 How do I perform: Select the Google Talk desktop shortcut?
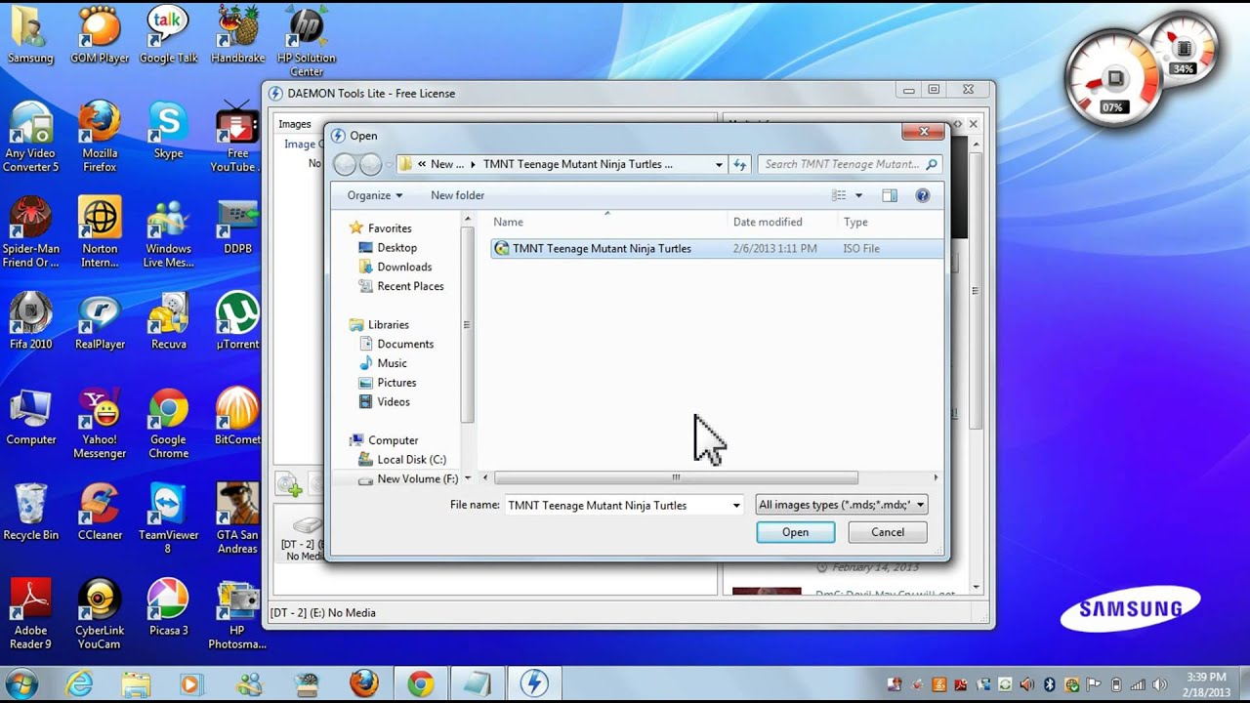(x=168, y=35)
